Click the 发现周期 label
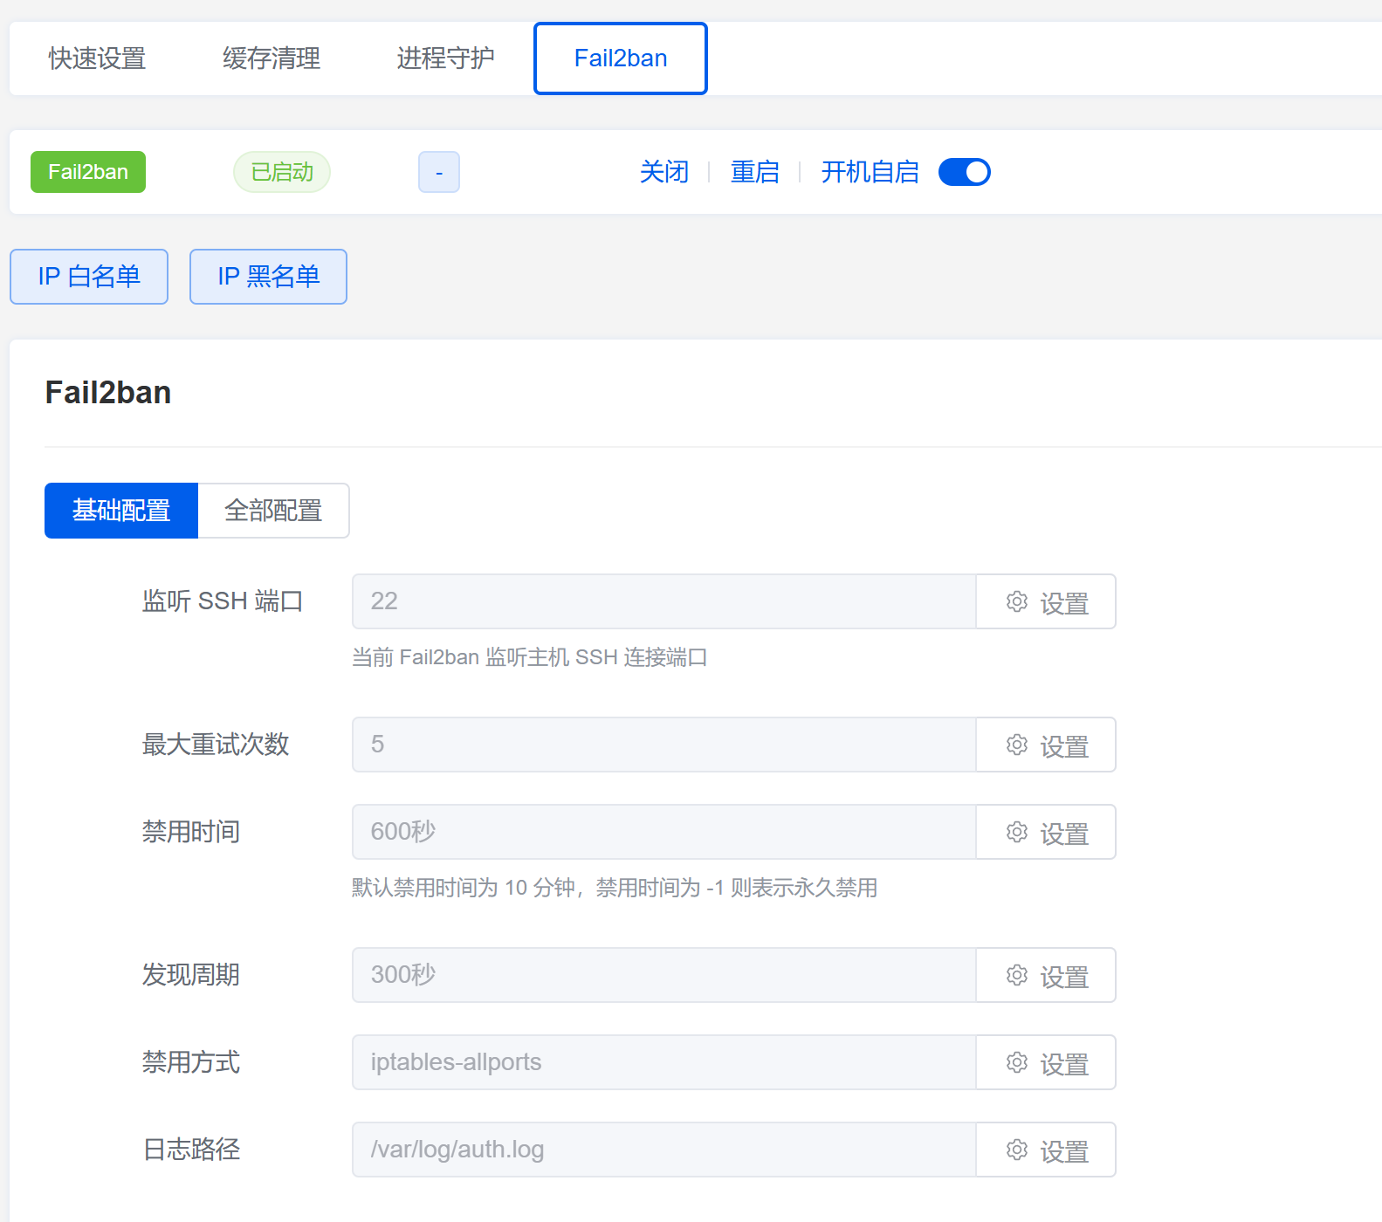Screen dimensions: 1382x1222 (x=191, y=975)
